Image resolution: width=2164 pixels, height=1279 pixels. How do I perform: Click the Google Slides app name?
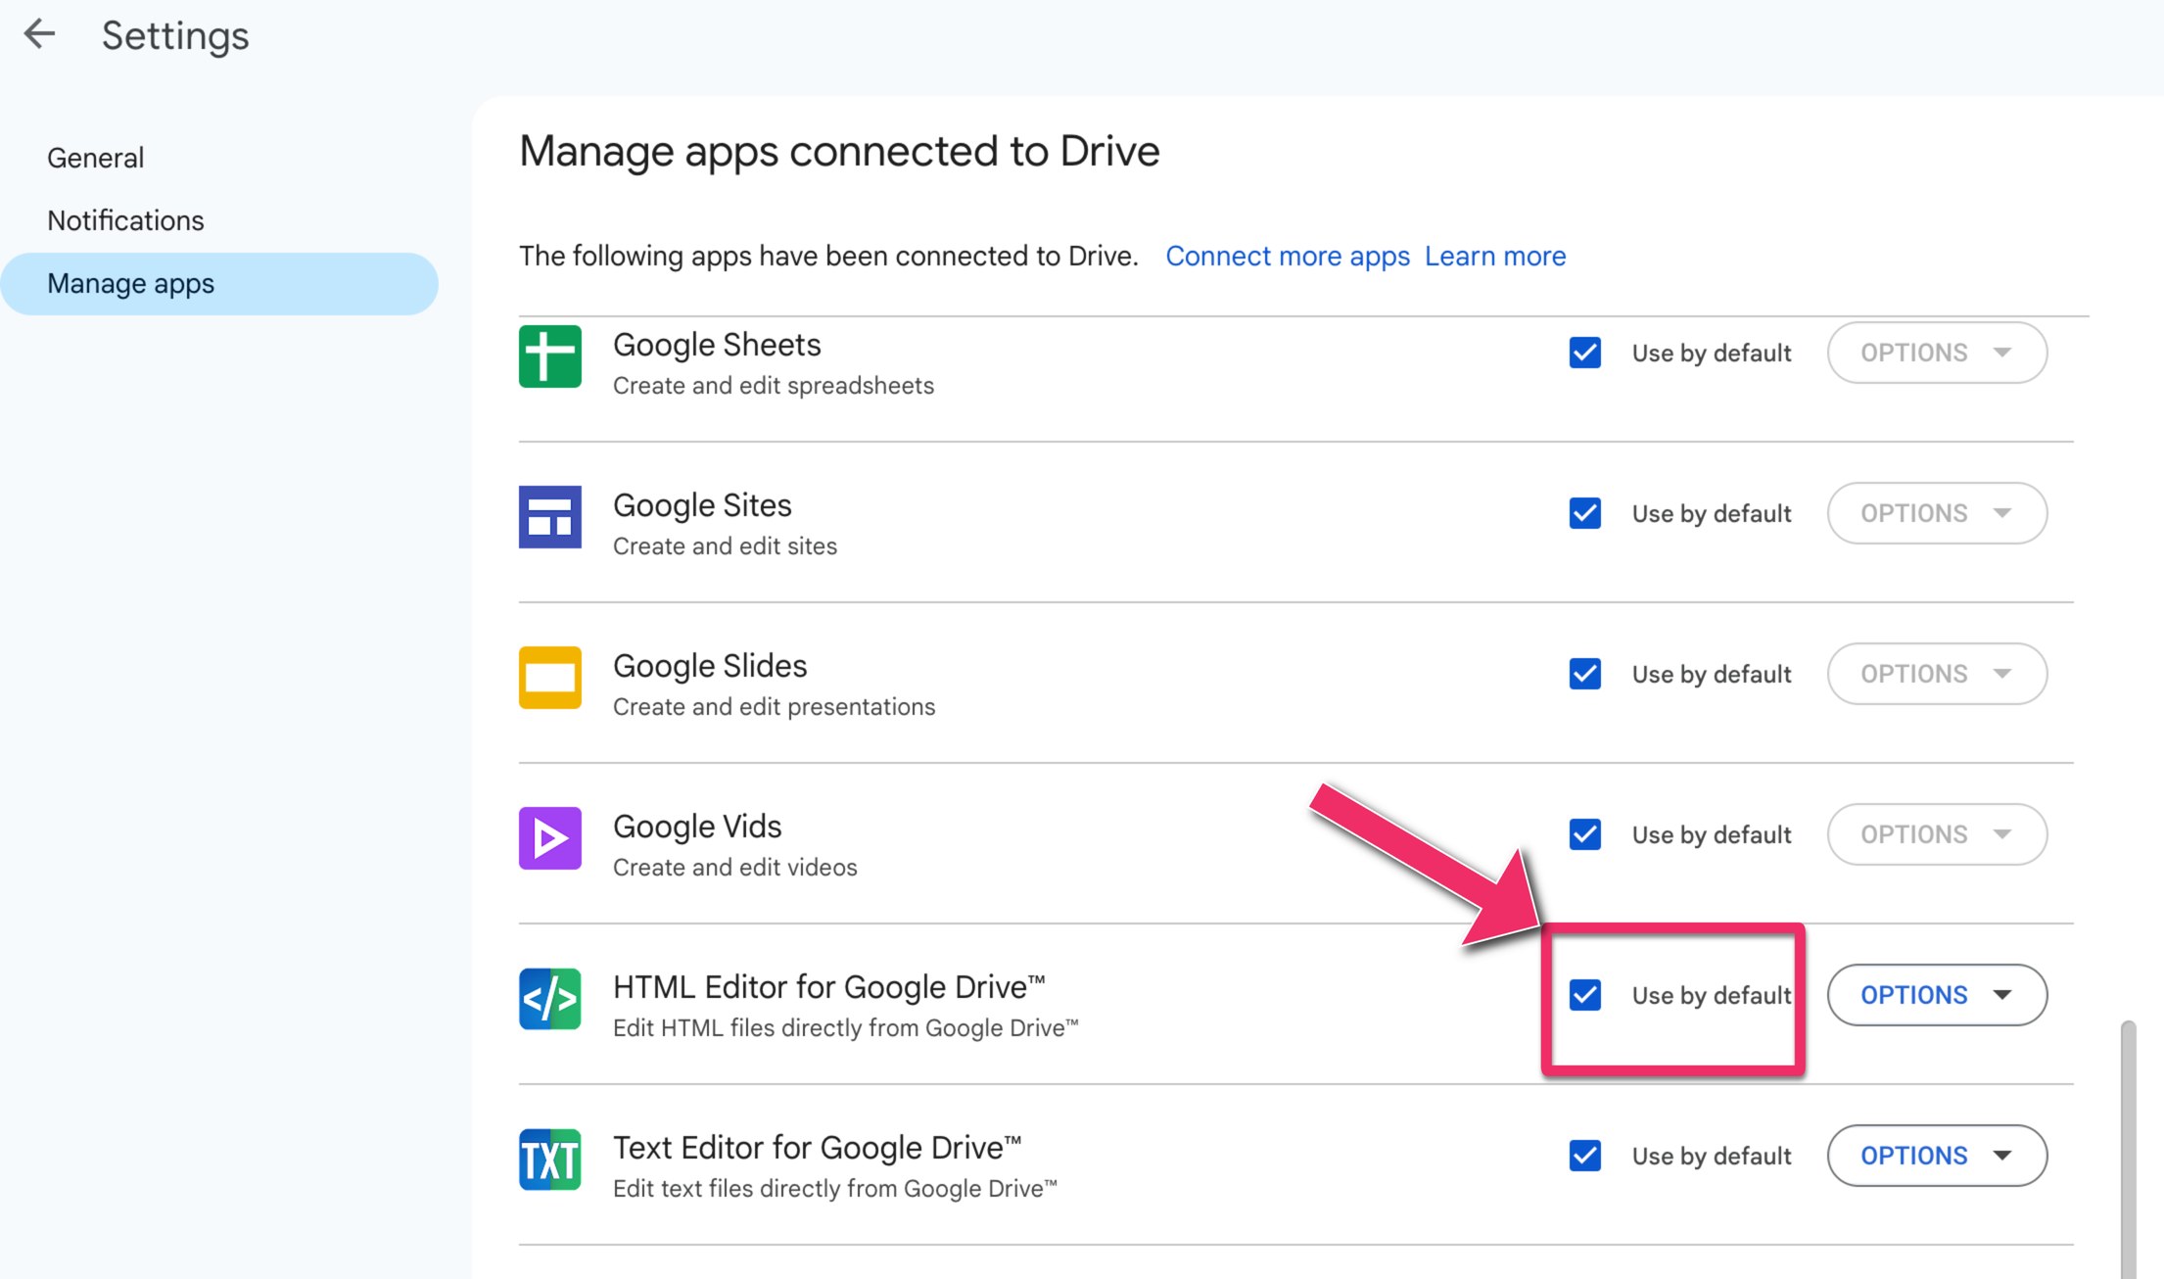[710, 666]
